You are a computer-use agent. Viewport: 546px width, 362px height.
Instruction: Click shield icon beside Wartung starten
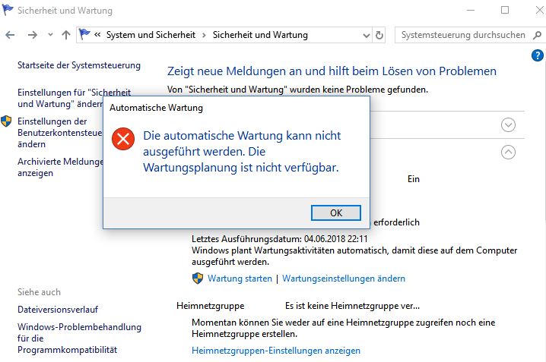(x=198, y=278)
